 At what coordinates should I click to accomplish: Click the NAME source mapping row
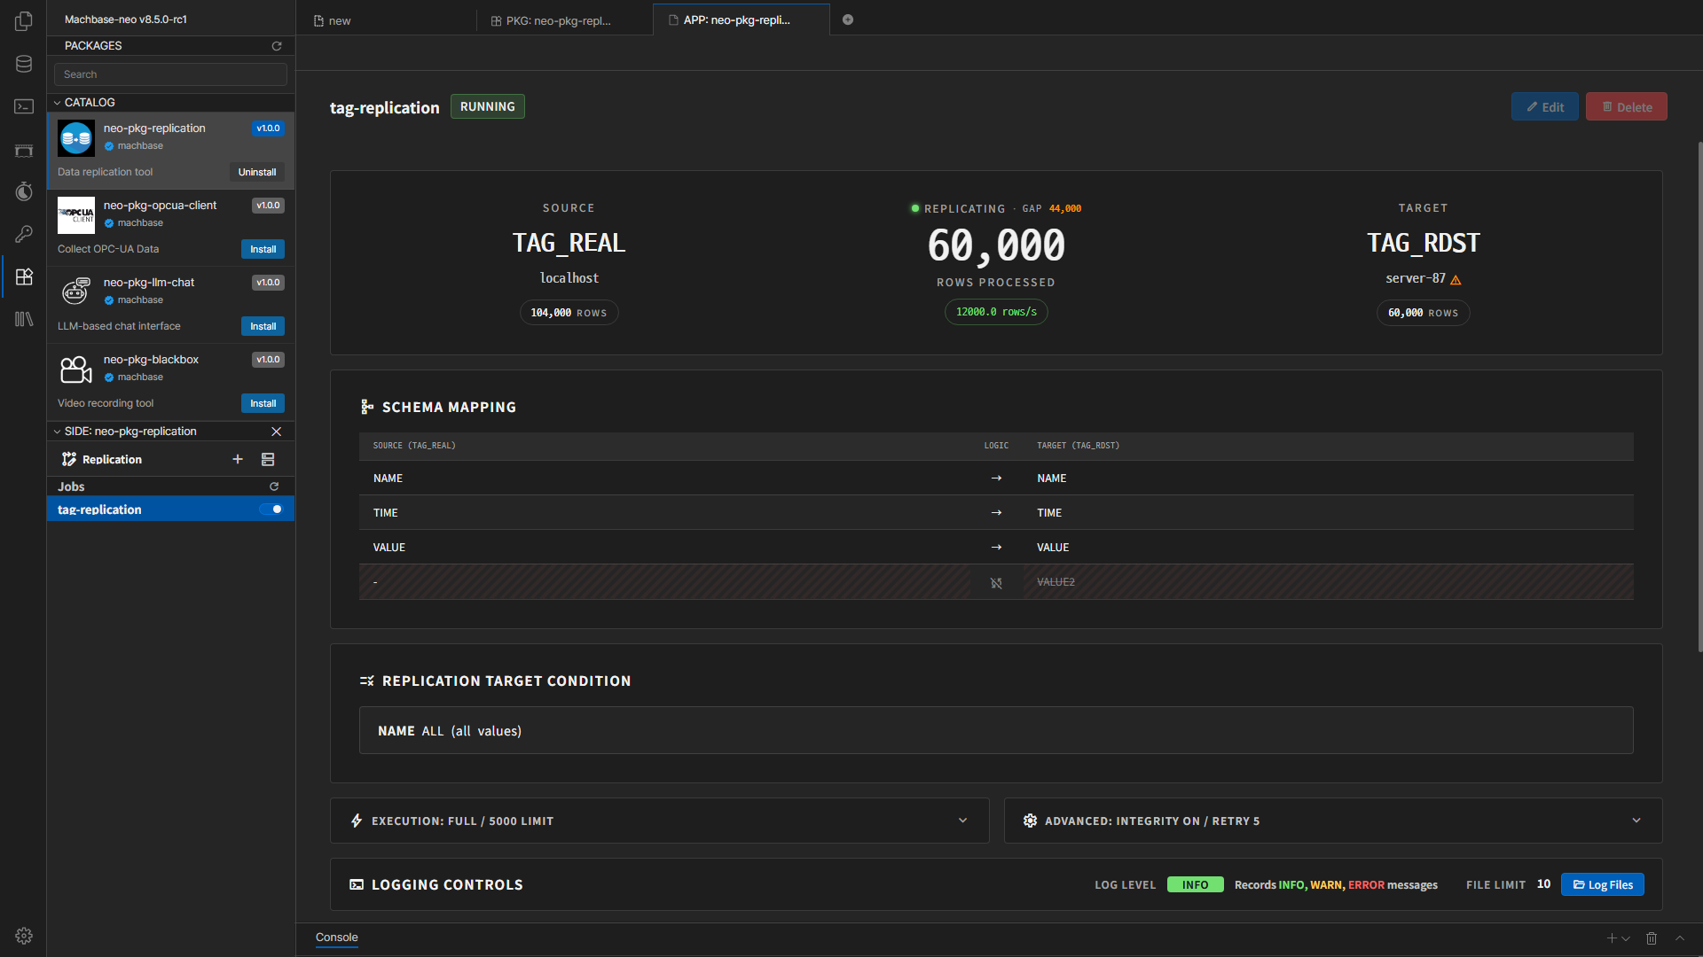click(x=996, y=478)
